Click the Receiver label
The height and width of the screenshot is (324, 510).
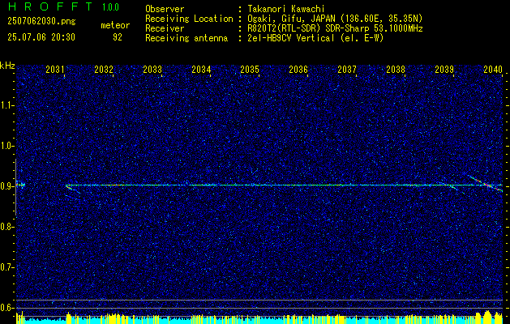point(165,28)
